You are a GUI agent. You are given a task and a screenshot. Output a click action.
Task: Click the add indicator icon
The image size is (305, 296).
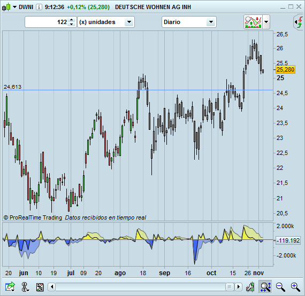coord(253,22)
